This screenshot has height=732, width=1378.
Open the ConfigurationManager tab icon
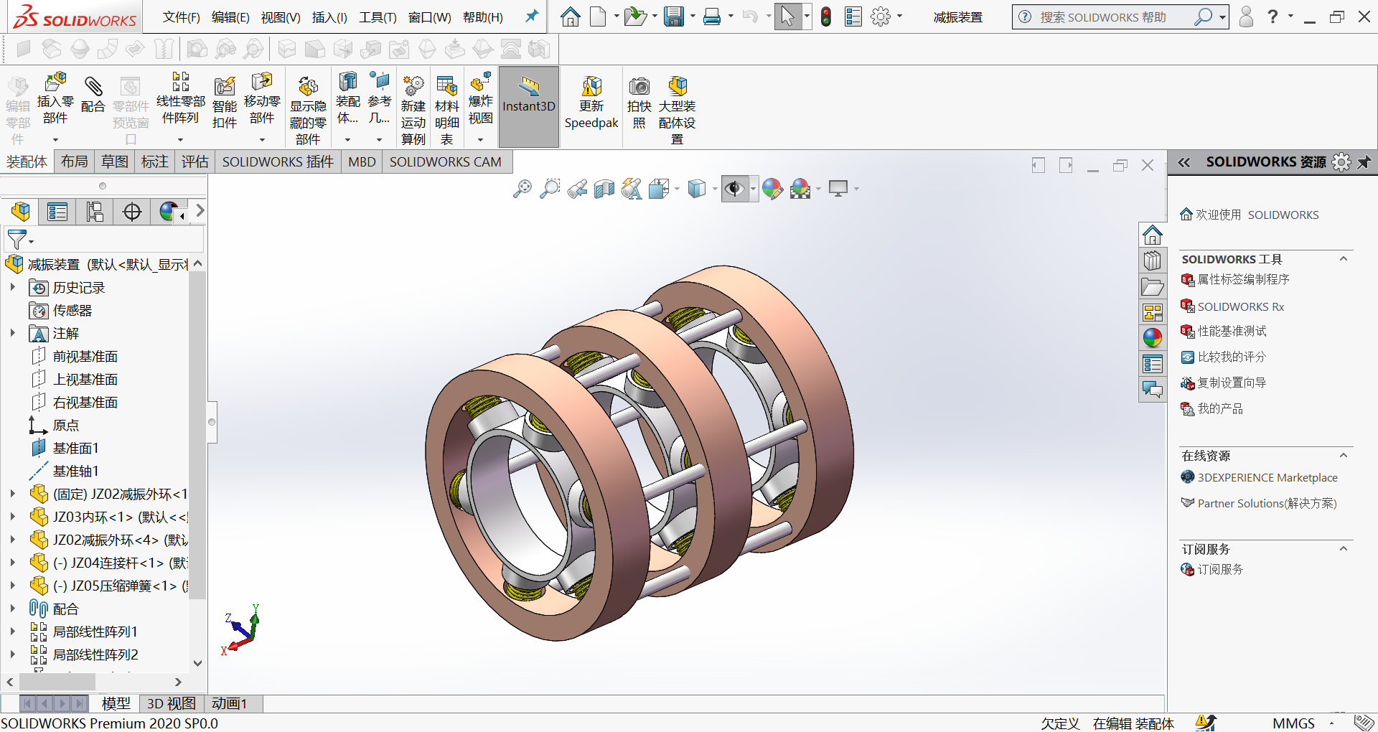pos(95,212)
